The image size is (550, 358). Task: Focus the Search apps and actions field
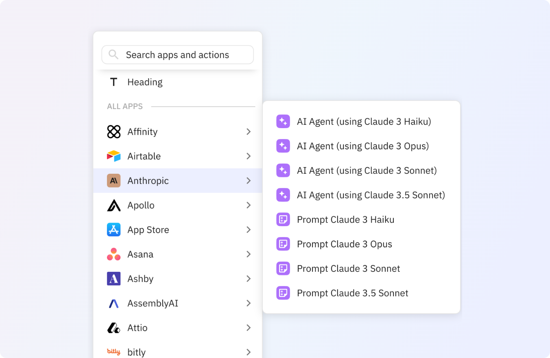[178, 55]
